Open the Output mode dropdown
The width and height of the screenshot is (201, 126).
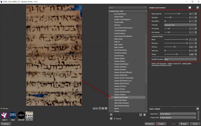(178, 118)
